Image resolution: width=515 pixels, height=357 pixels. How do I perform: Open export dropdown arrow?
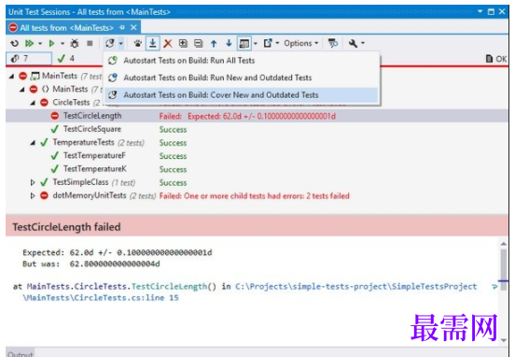click(277, 43)
